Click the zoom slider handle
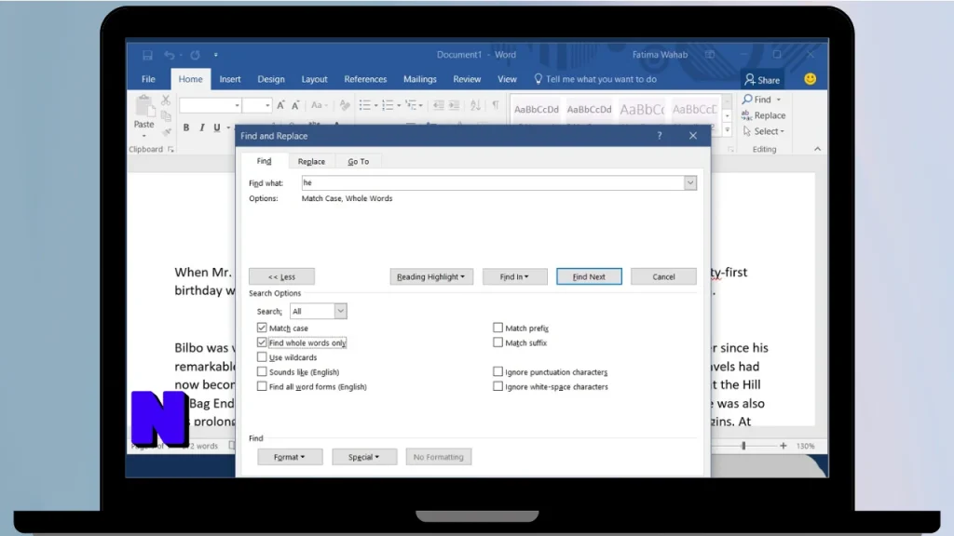This screenshot has width=954, height=536. [743, 446]
